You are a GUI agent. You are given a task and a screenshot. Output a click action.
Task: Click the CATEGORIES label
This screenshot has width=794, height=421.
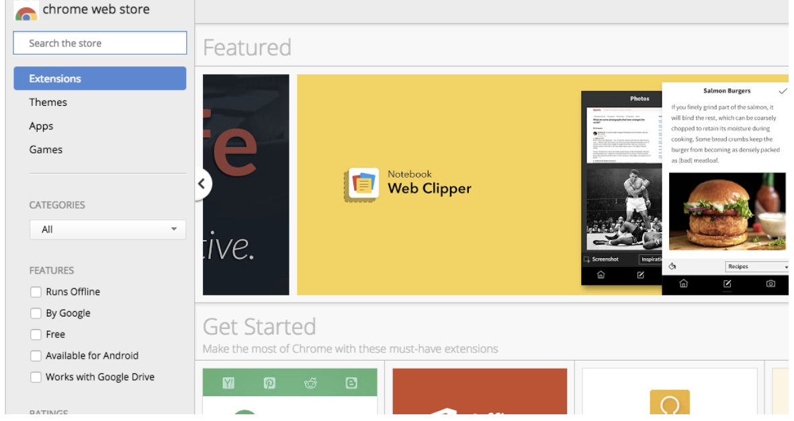[x=57, y=205]
